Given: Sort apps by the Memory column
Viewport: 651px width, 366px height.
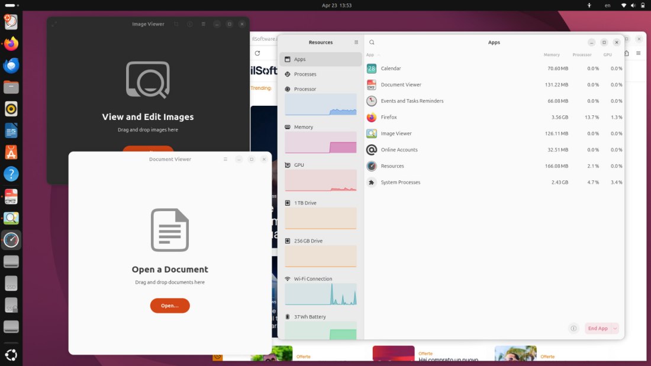Looking at the screenshot, I should tap(552, 54).
